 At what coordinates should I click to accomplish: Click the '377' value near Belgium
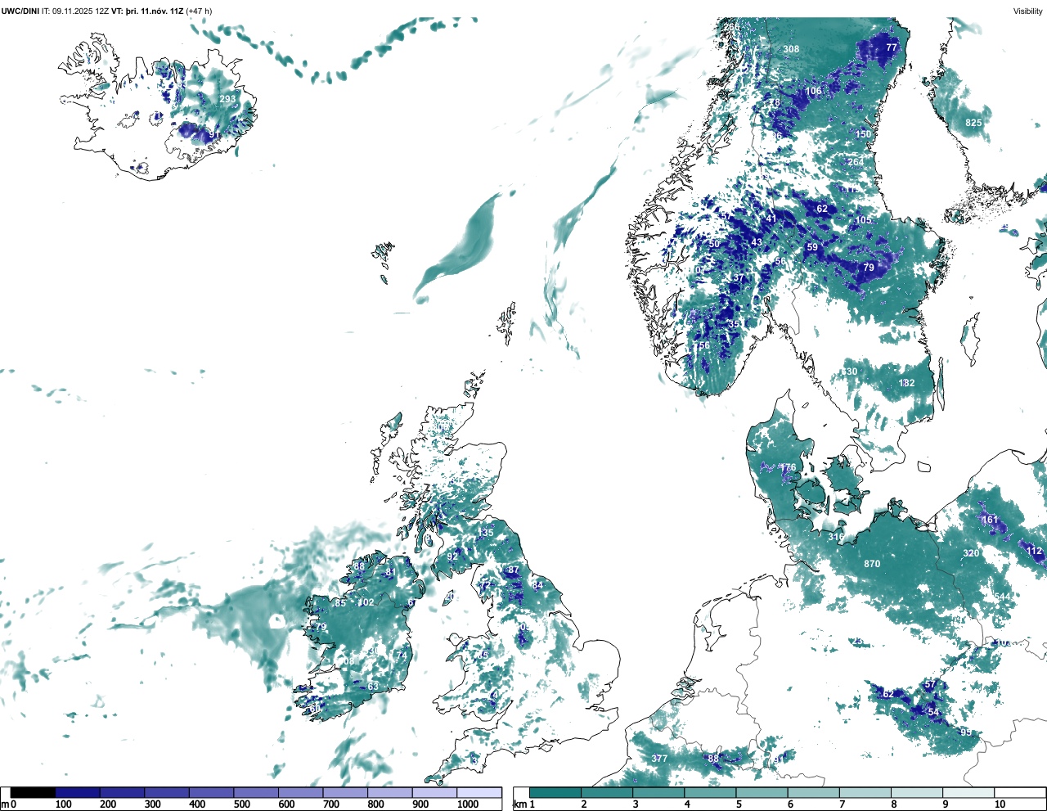click(x=659, y=759)
